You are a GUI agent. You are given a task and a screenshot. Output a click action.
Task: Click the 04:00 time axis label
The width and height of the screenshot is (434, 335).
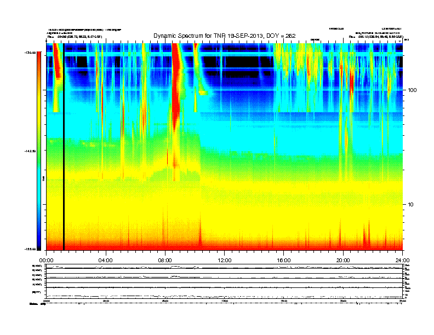[x=106, y=260]
